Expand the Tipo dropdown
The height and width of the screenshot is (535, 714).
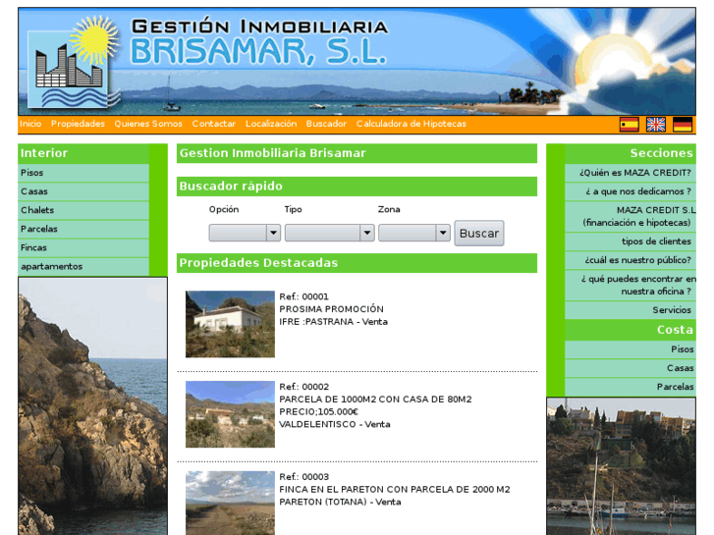tap(329, 233)
